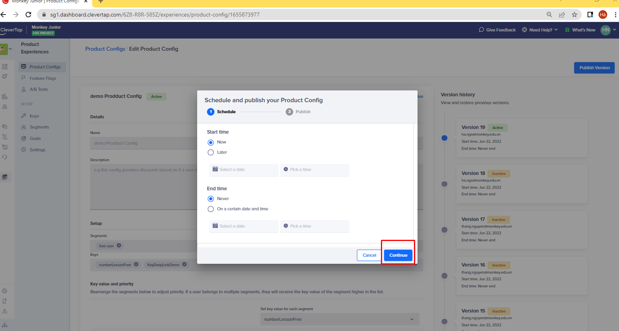This screenshot has height=331, width=619.
Task: Click the gift icon beside What's New
Action: point(567,30)
